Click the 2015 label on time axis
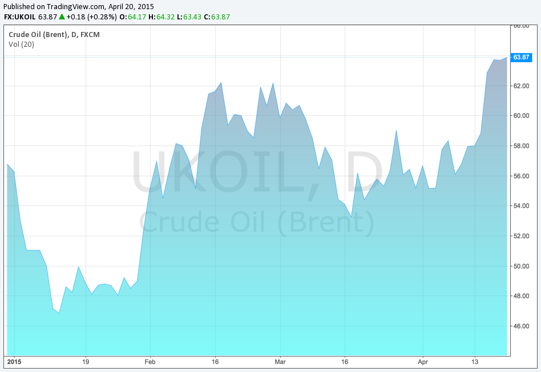Screen dimensions: 541x372 pyautogui.click(x=14, y=362)
